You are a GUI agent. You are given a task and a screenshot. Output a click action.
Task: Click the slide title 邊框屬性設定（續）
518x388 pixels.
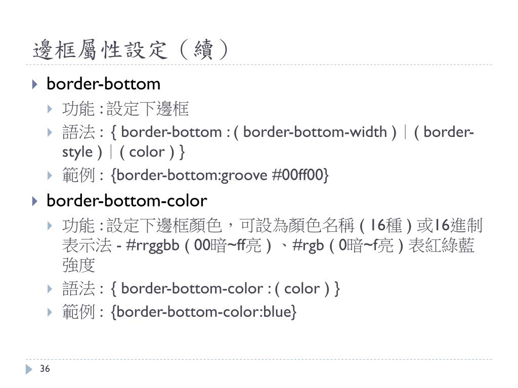[131, 50]
